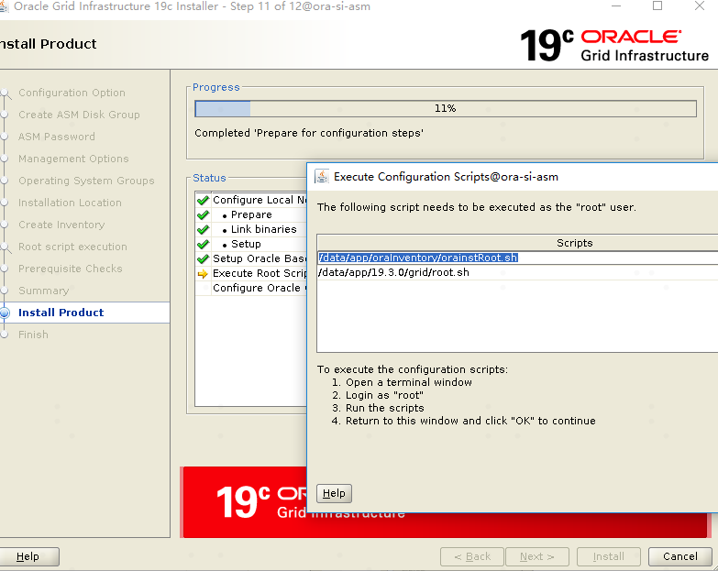This screenshot has height=571, width=718.
Task: Select Installation Location step
Action: [x=70, y=203]
